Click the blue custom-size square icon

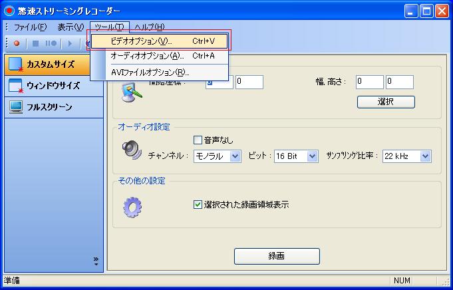[x=15, y=65]
